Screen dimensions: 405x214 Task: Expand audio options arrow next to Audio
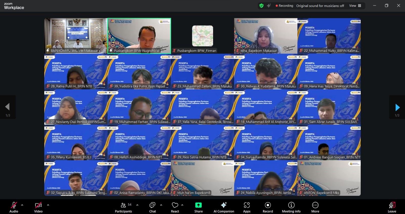point(22,205)
